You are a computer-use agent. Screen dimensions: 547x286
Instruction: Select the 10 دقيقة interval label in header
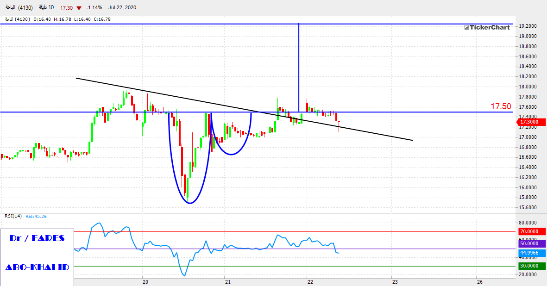point(46,7)
